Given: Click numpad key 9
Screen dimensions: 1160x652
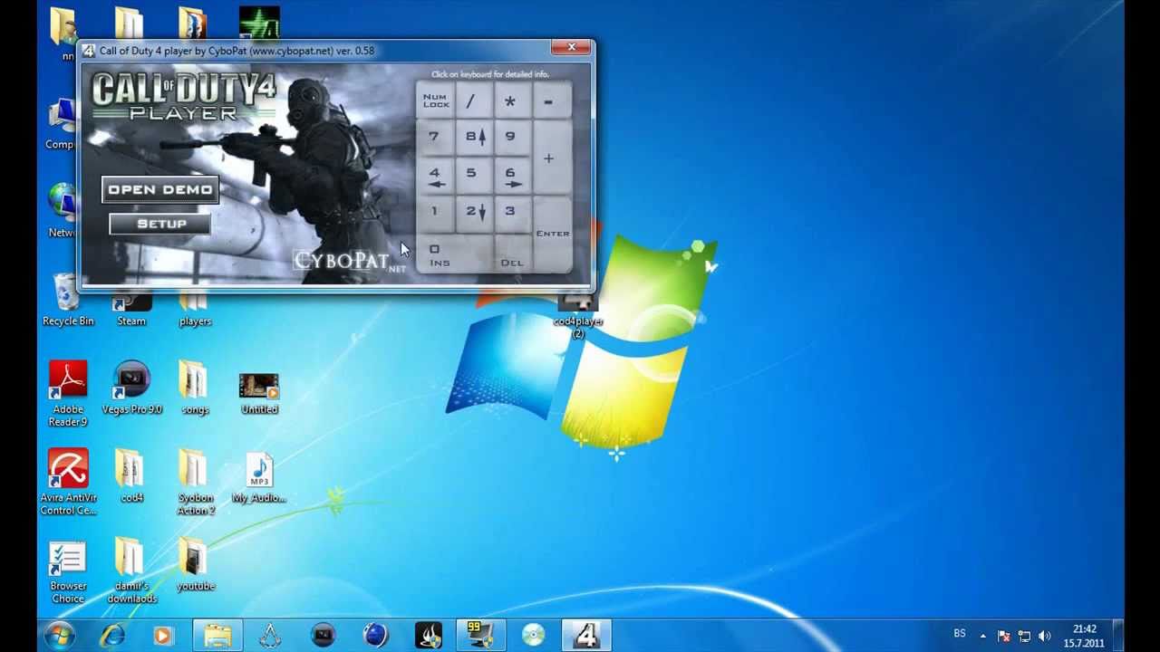Looking at the screenshot, I should point(511,137).
